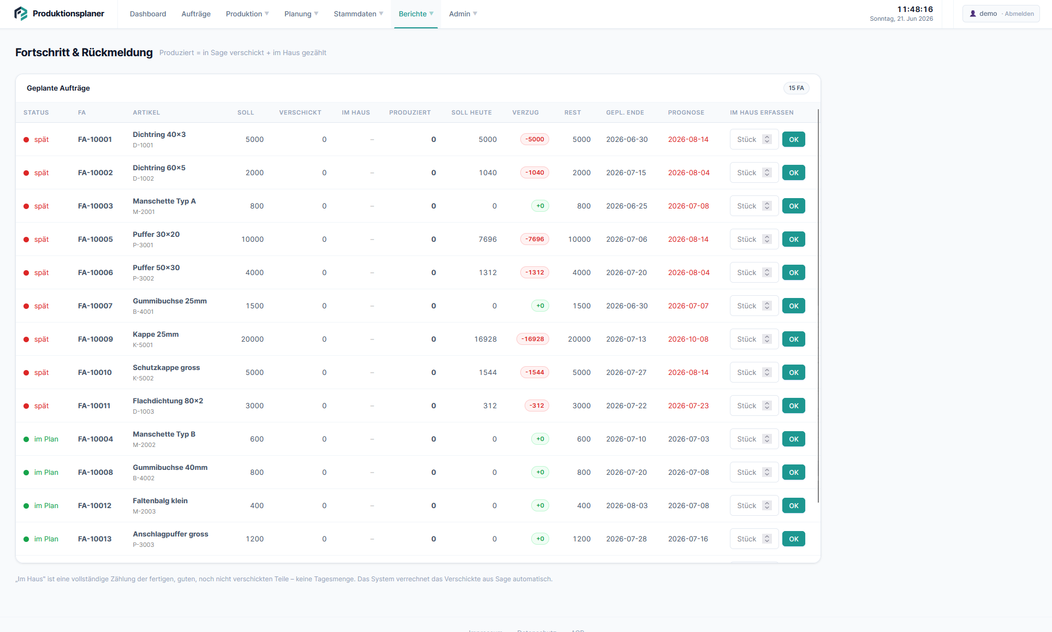Click stepper arrows for FA-10009 Stück field
The image size is (1052, 632).
[767, 339]
